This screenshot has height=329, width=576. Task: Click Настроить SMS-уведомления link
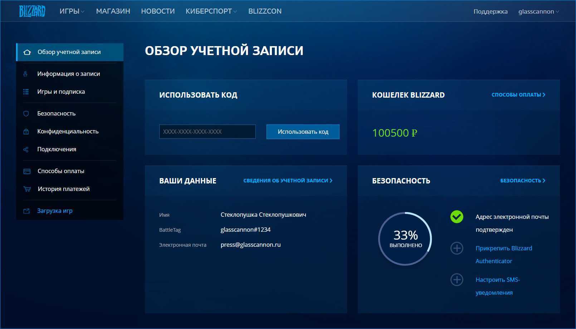(498, 286)
